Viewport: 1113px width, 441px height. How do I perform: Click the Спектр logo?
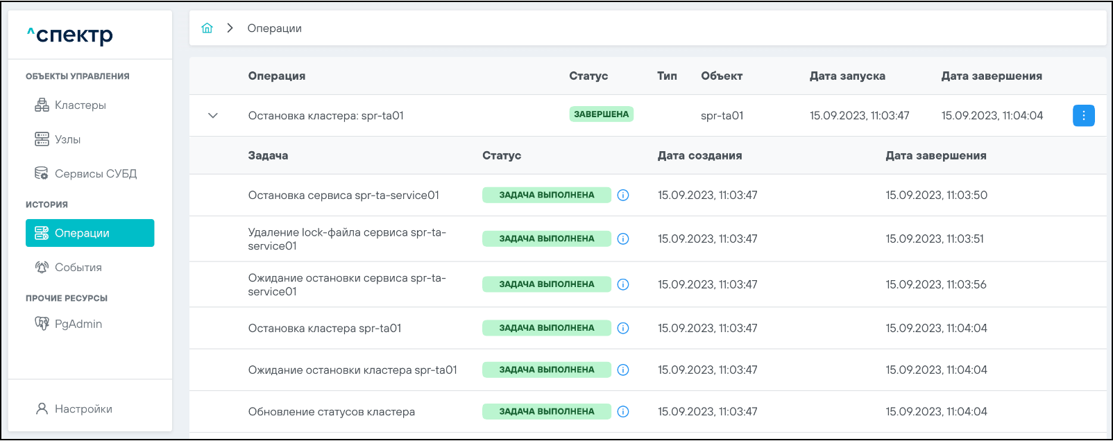pos(70,35)
